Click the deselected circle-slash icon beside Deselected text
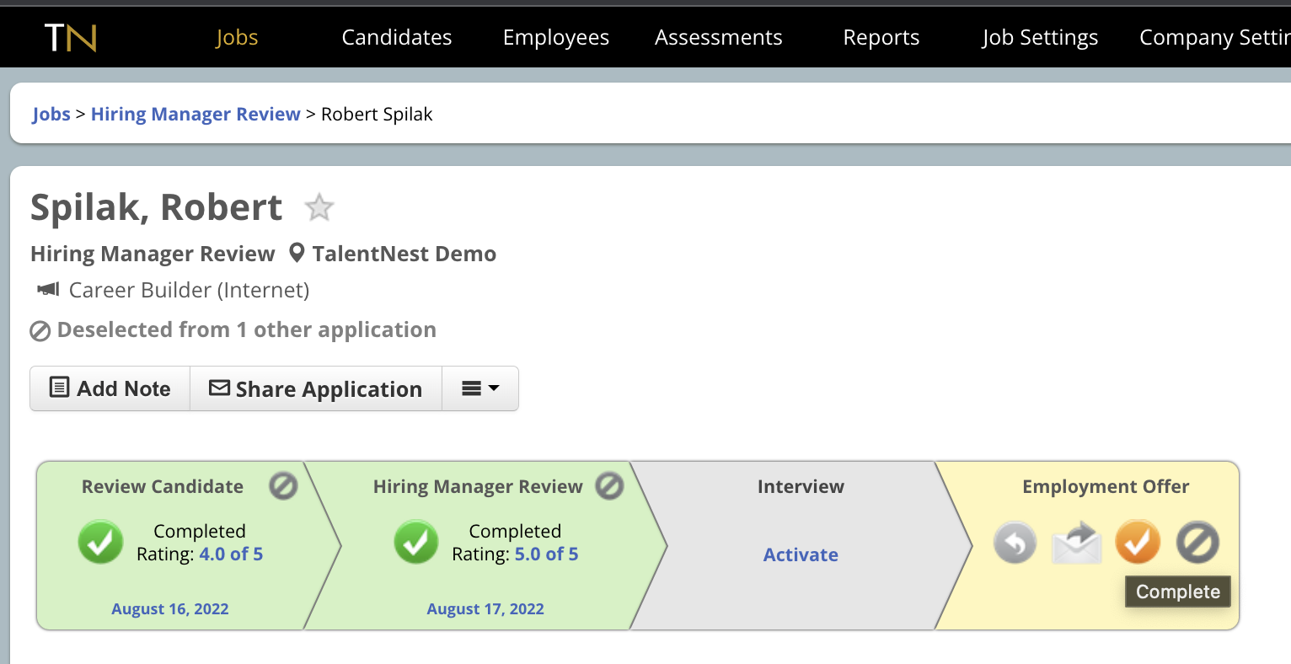This screenshot has width=1291, height=664. 40,330
